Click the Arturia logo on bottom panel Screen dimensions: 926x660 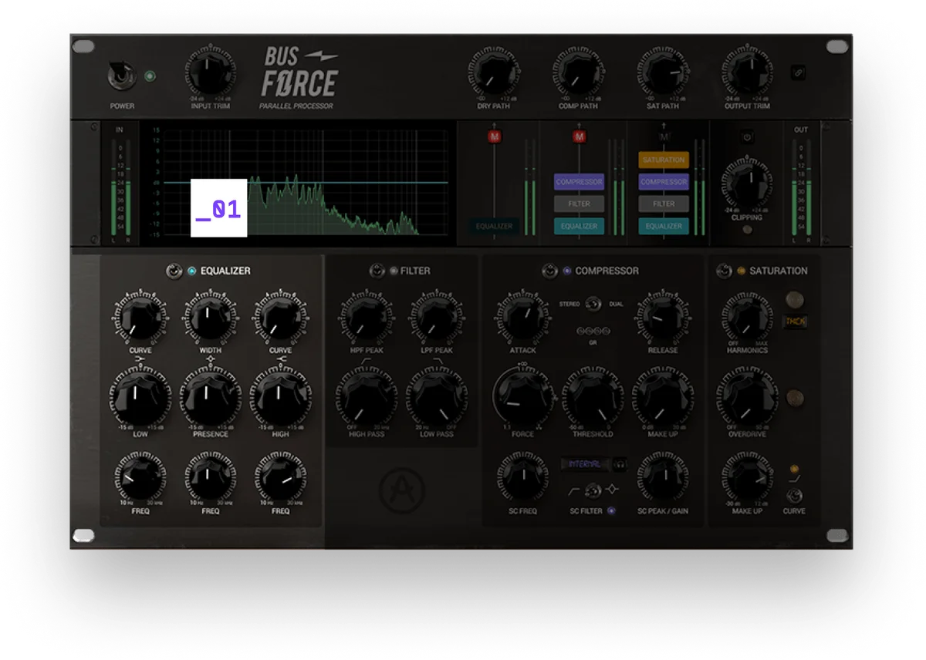point(401,490)
